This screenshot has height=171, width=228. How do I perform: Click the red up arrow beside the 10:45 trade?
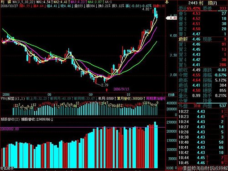[207, 163]
